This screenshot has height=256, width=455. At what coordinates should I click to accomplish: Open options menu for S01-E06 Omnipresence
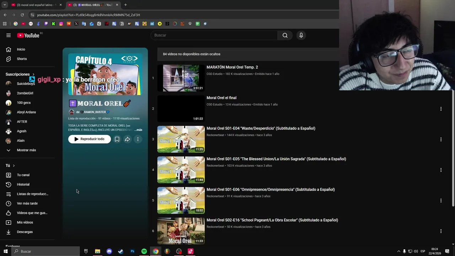[x=441, y=201]
